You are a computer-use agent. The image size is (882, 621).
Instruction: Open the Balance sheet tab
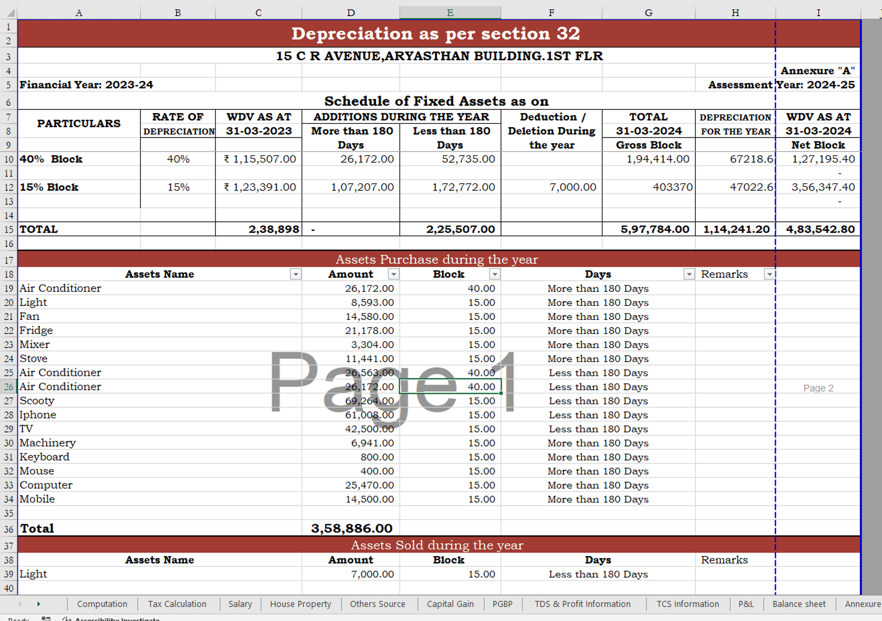(798, 604)
